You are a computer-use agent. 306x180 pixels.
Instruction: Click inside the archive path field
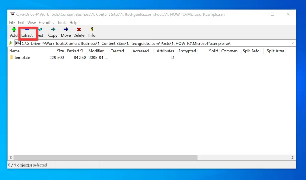[x=149, y=44]
